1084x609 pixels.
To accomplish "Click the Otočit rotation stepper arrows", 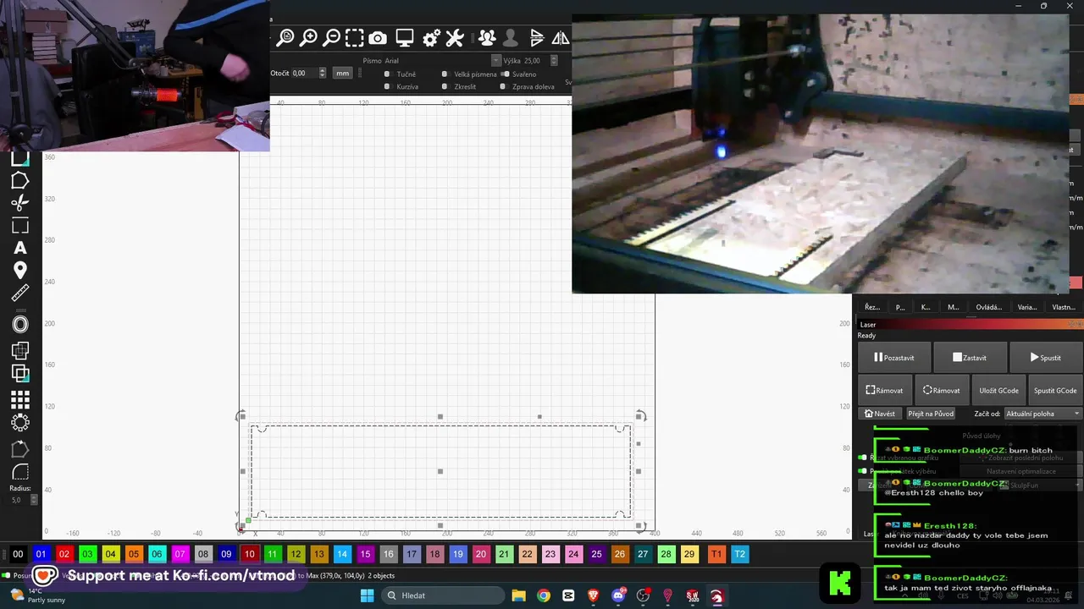I will click(322, 74).
